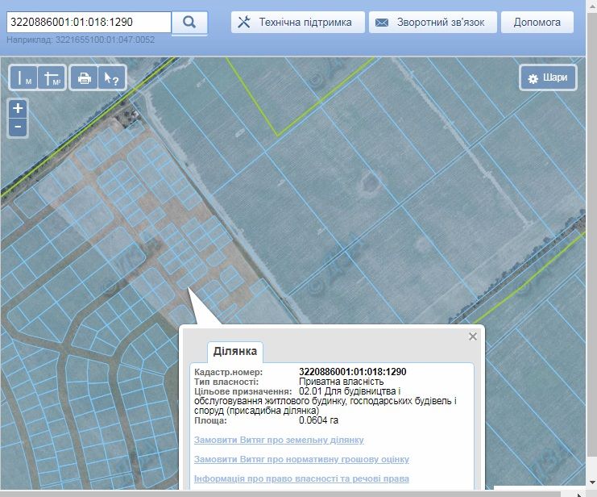The image size is (597, 497).
Task: Click the vertical scrollbar down arrow
Action: pyautogui.click(x=592, y=482)
